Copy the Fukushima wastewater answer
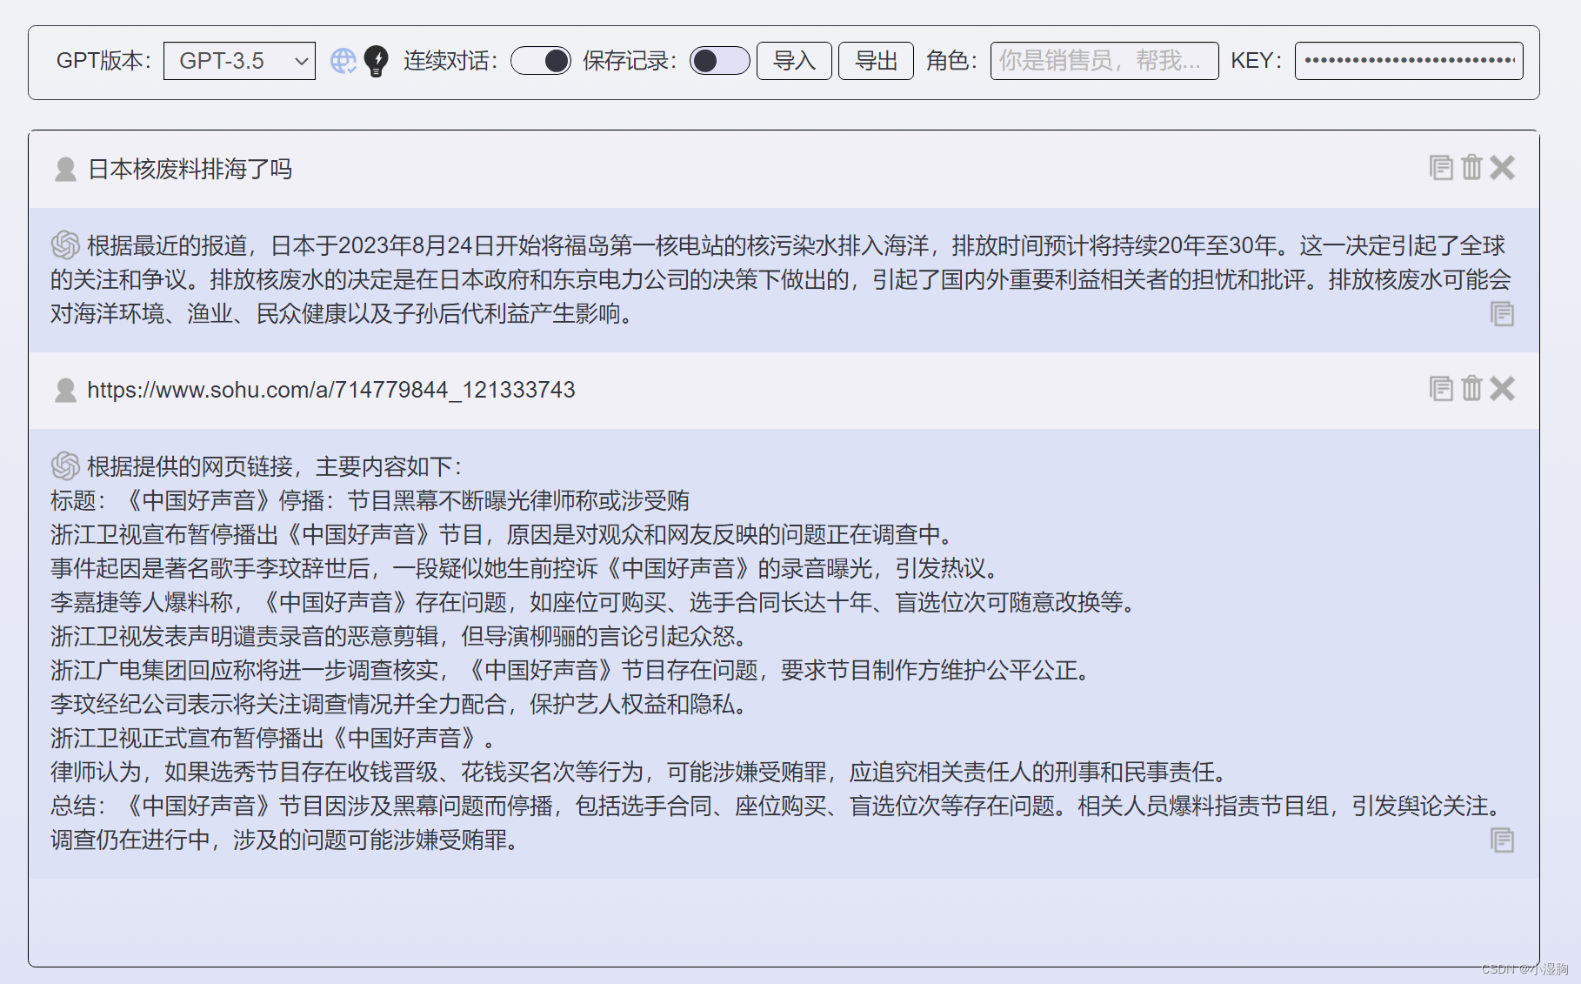 pos(1502,314)
